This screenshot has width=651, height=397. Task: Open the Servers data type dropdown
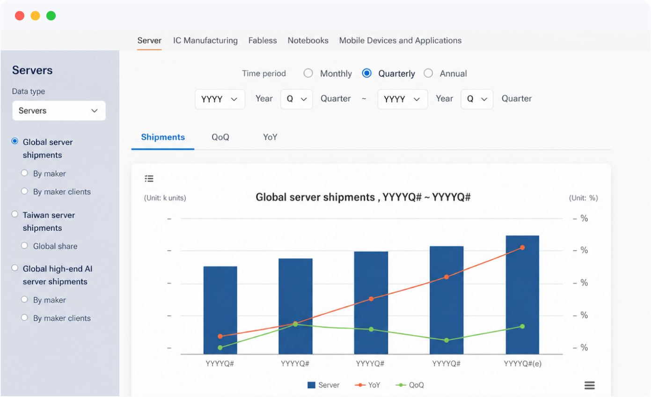tap(59, 111)
